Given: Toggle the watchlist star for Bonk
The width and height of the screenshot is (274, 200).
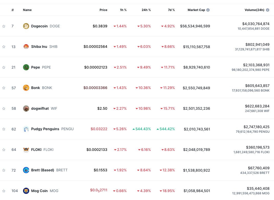Looking at the screenshot, I should click(4, 88).
